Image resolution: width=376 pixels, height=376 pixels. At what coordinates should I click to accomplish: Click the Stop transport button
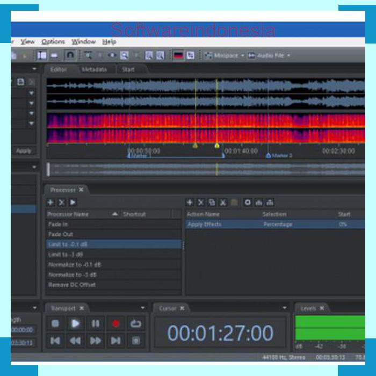[55, 324]
